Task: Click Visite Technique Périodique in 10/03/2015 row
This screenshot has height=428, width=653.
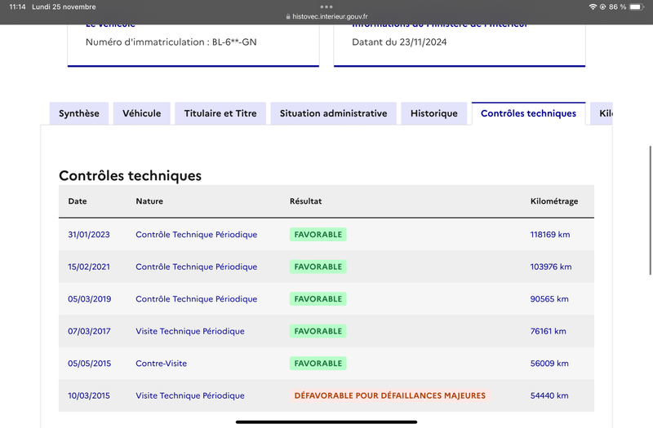Action: click(x=190, y=395)
